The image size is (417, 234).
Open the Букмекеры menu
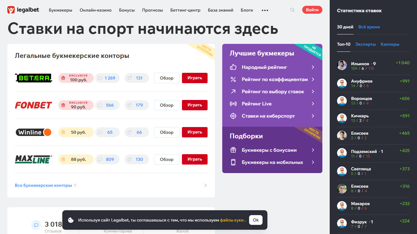(x=60, y=10)
